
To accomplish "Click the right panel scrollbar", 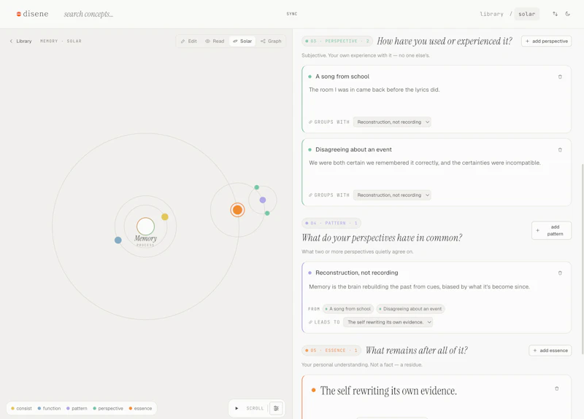I will point(582,260).
